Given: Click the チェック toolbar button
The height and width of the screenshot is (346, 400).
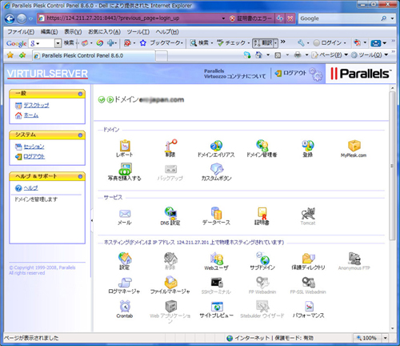Looking at the screenshot, I should (x=234, y=42).
